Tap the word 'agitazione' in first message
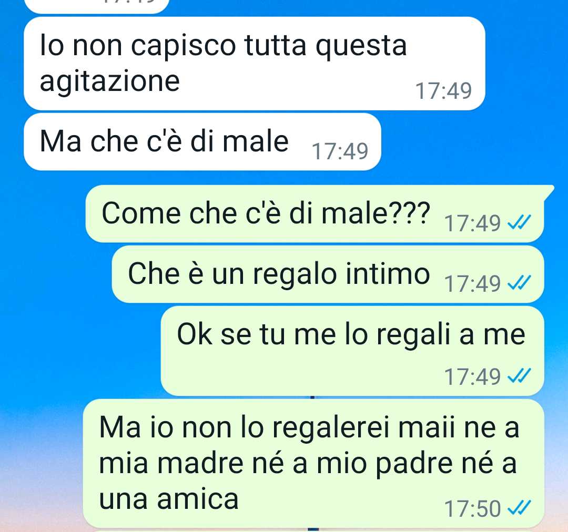This screenshot has width=568, height=532. 110,81
